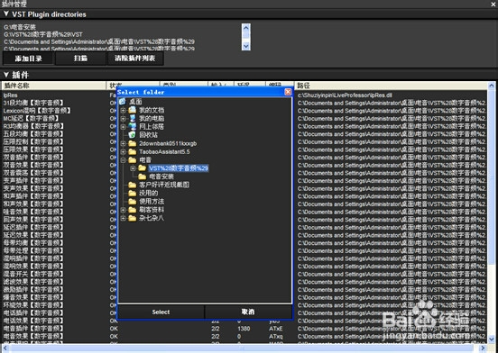498x353 pixels.
Task: Select the 五段均衡【数字音频】 plugin
Action: (33, 133)
